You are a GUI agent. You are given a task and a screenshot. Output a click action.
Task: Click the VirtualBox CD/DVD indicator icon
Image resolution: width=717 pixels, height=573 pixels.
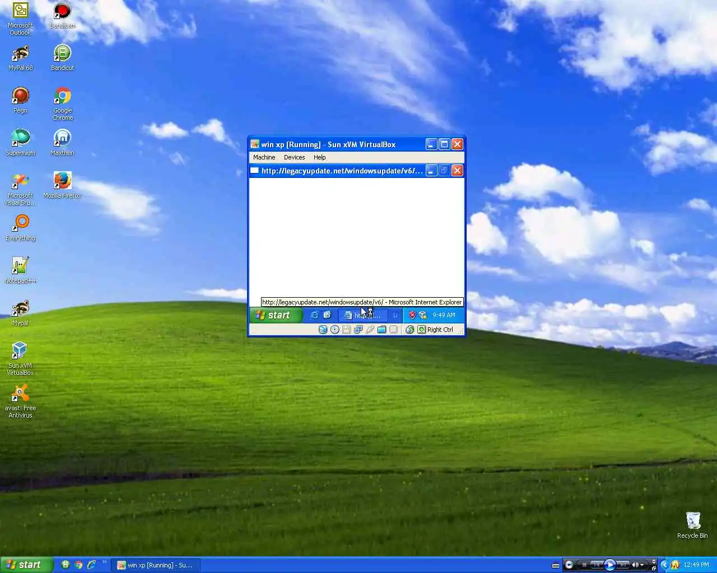[x=335, y=330]
